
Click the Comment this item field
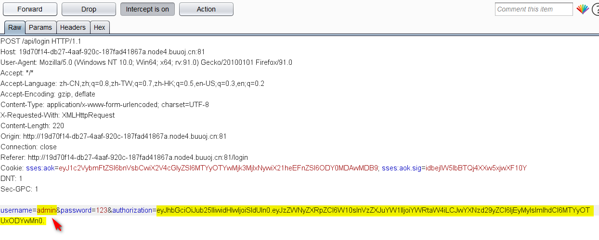point(534,9)
